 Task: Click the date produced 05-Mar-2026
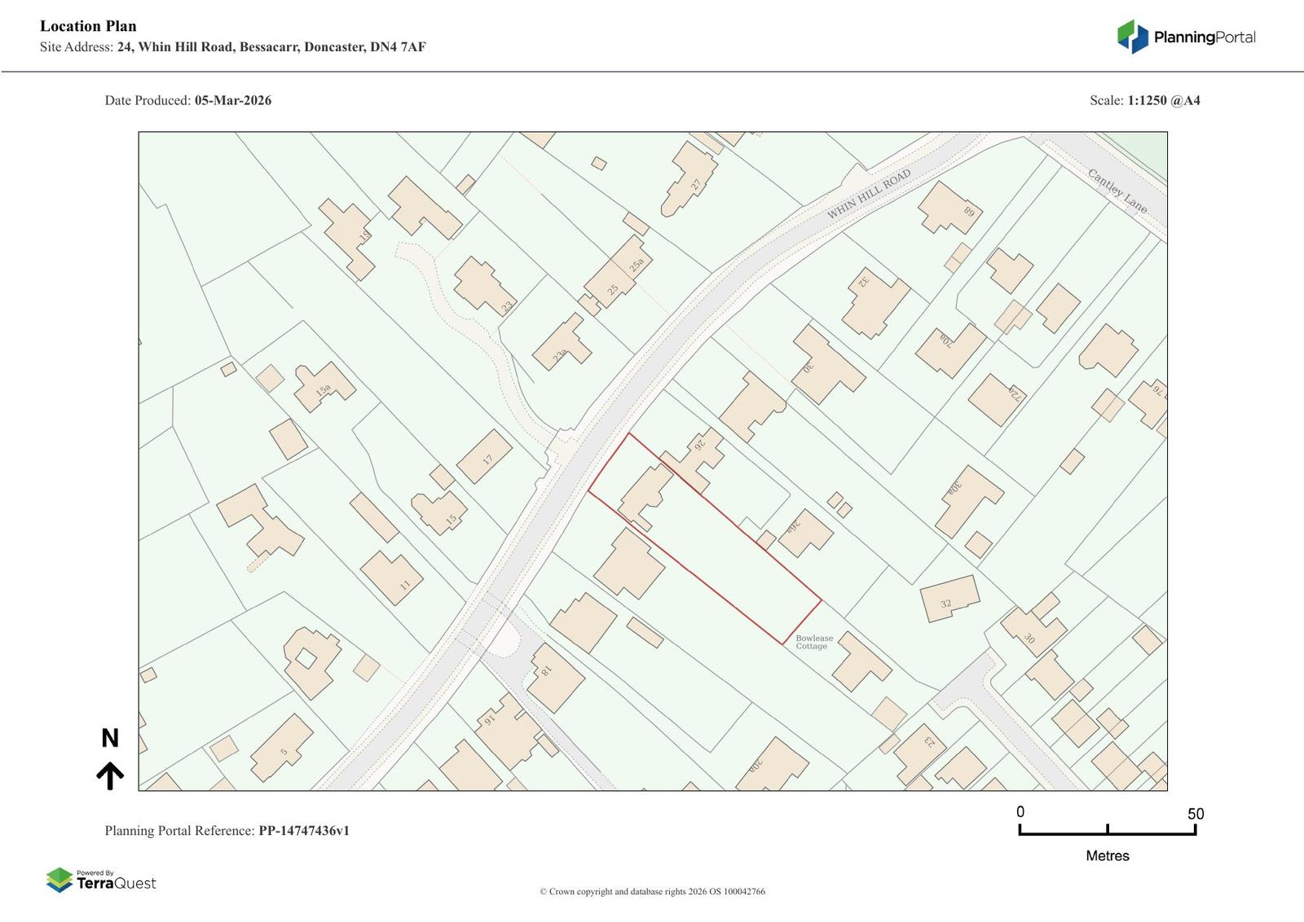[232, 101]
